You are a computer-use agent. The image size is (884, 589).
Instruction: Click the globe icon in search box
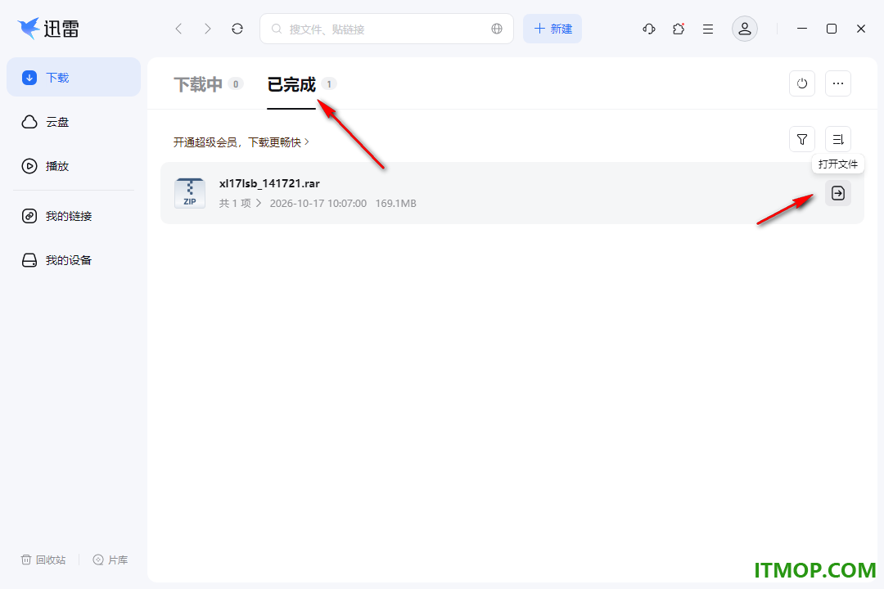pos(497,29)
